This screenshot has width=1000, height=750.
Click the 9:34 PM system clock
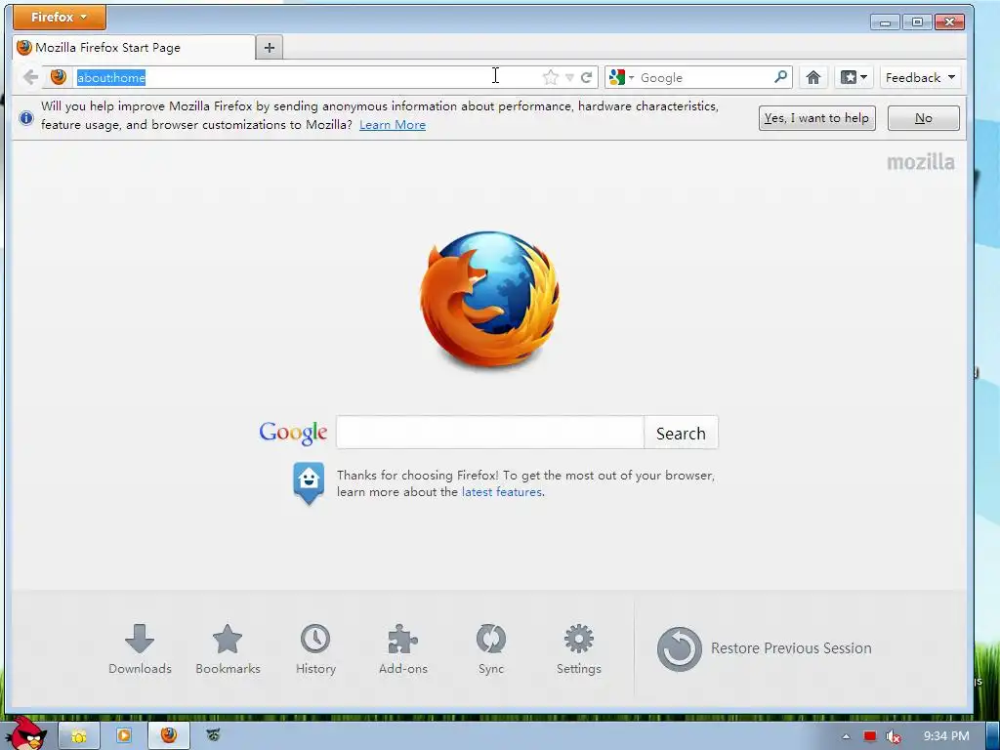[945, 736]
